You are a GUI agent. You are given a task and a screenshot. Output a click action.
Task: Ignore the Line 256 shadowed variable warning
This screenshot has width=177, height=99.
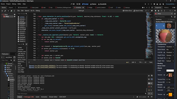click(31, 66)
